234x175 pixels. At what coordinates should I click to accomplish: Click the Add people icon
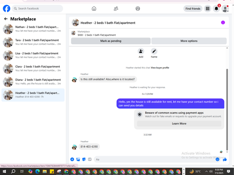[141, 51]
